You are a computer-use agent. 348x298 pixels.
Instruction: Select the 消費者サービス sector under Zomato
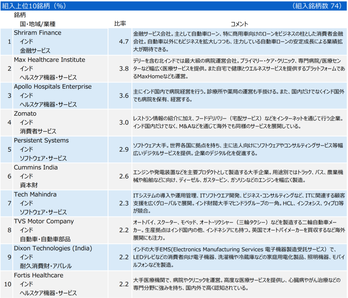click(38, 131)
